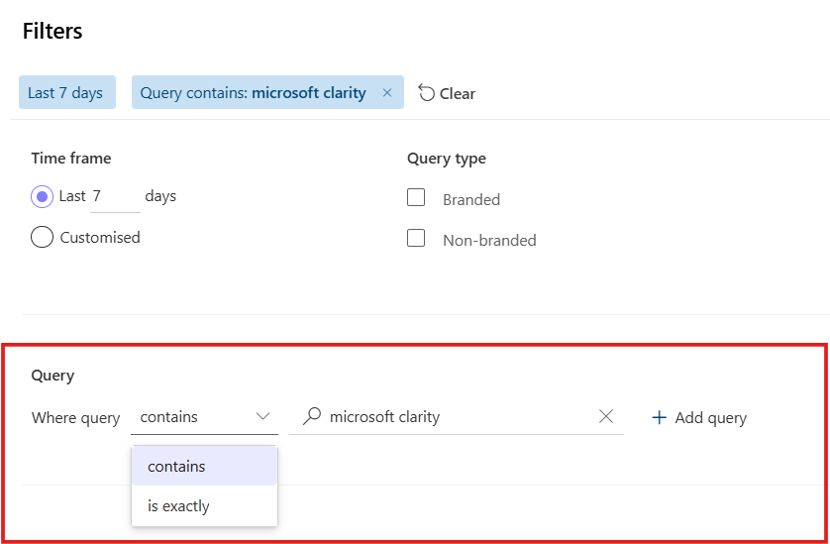Clear the query search text field
This screenshot has height=544, width=830.
tap(605, 417)
